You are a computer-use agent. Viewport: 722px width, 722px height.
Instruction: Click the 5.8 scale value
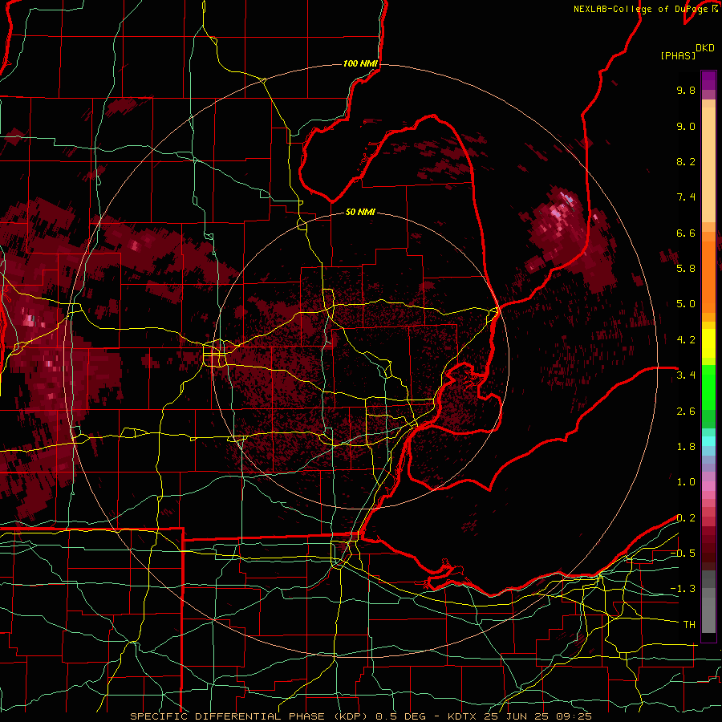[686, 269]
